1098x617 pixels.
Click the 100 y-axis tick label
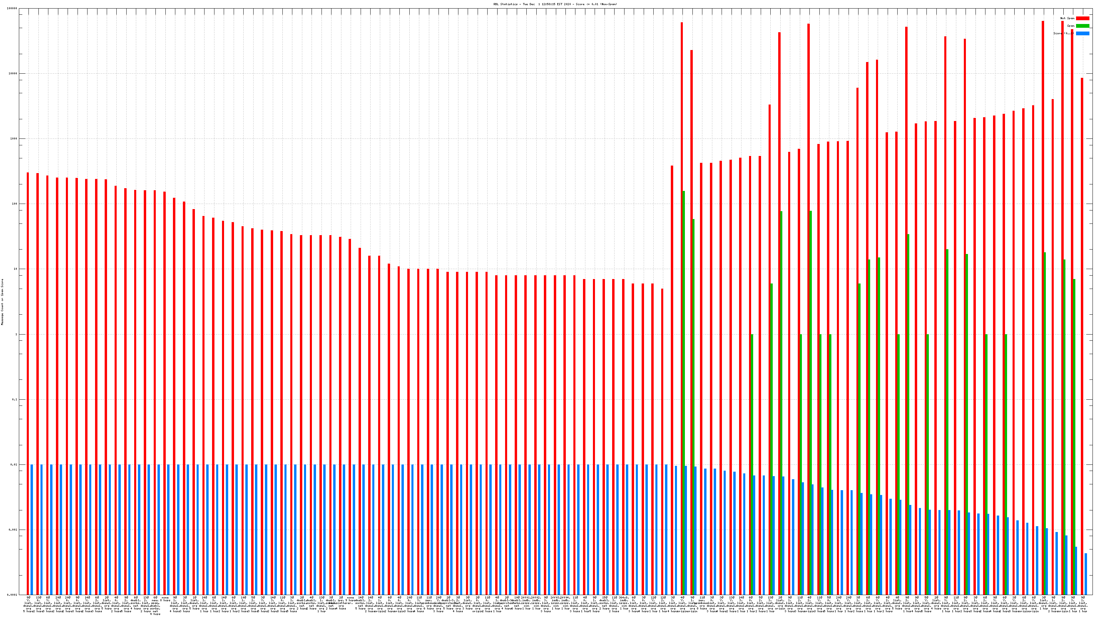pos(15,204)
